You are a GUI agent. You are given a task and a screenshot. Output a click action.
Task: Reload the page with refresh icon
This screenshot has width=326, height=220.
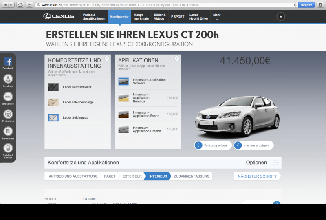(295, 5)
